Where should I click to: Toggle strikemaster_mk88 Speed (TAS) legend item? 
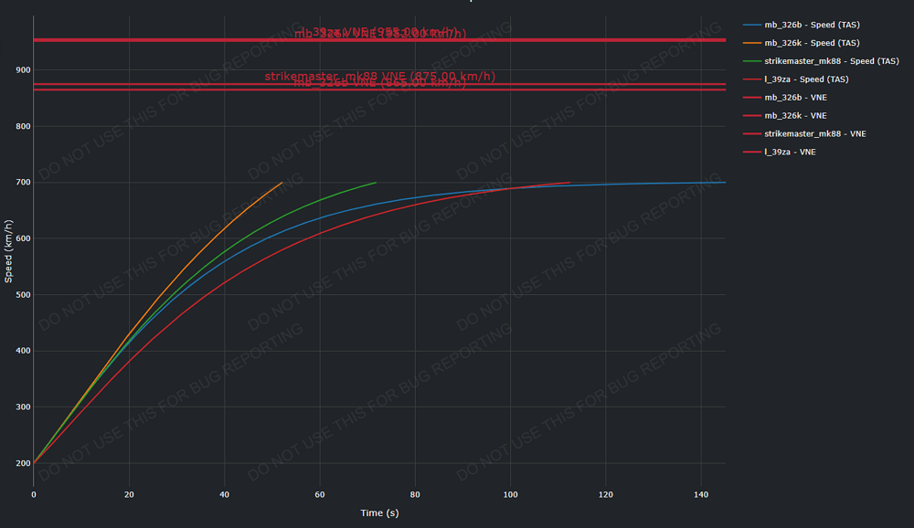[x=832, y=61]
